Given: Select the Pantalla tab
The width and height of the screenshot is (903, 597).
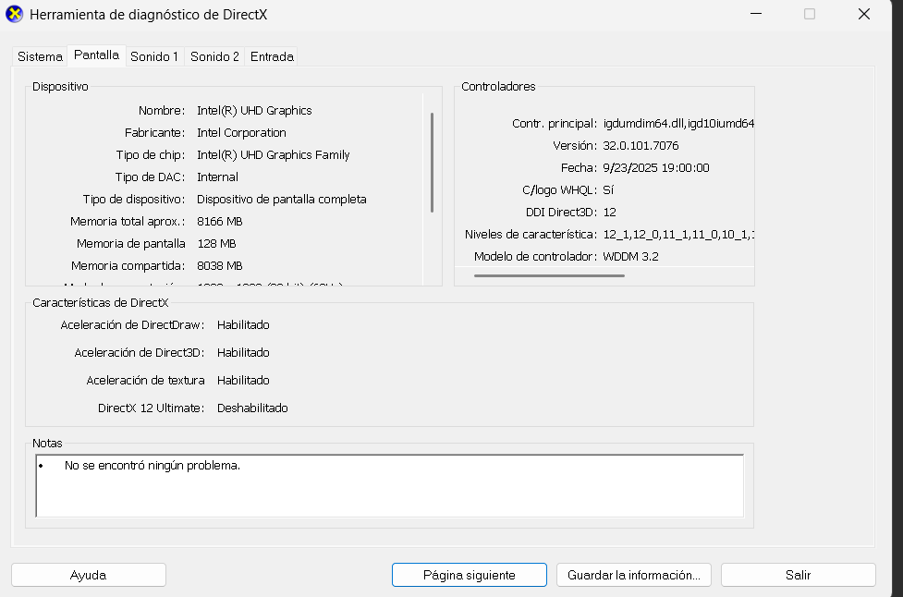Looking at the screenshot, I should [96, 55].
